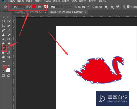137x109 pixels.
Task: Open the pen tool preset picker
Action: coord(5,7)
